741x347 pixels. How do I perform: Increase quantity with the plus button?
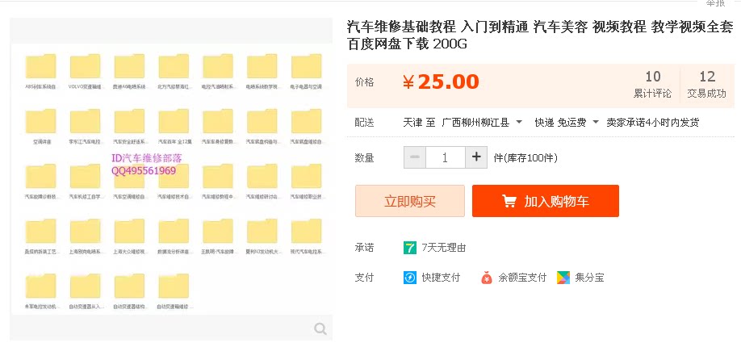pyautogui.click(x=476, y=157)
